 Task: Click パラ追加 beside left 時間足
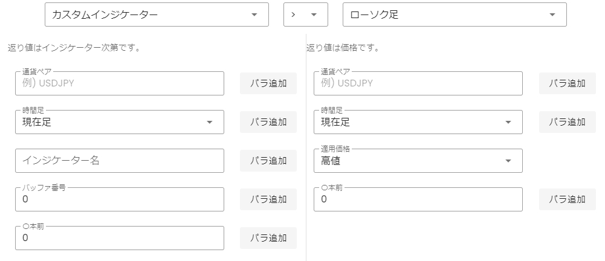coord(268,122)
